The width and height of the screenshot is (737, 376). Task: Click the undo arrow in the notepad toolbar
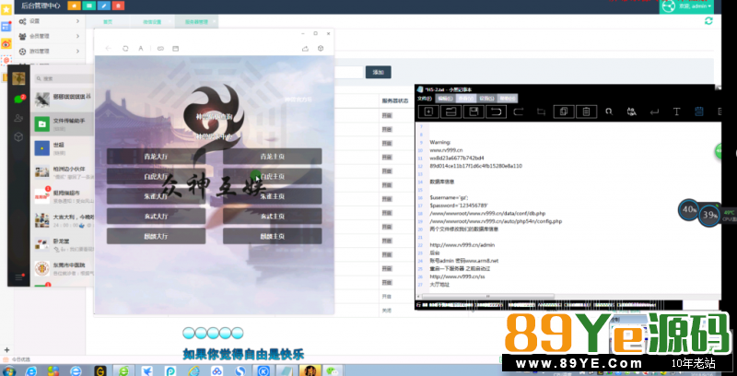pos(497,112)
